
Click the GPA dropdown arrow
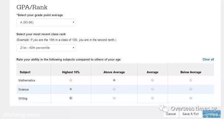pos(73,22)
